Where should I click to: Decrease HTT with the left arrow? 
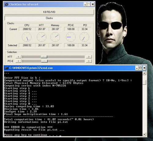tap(18, 57)
